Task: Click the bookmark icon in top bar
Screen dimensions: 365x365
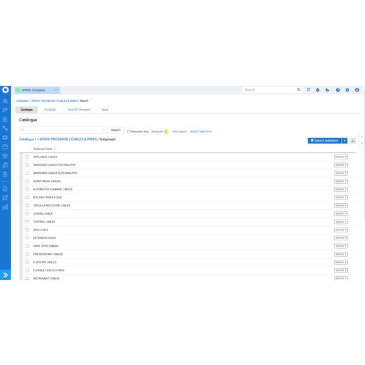Action: point(308,90)
